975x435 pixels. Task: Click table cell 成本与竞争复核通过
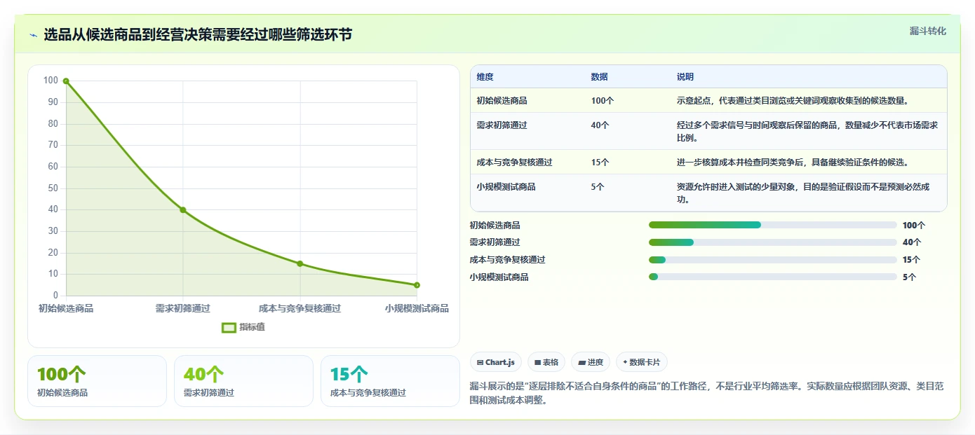(x=514, y=163)
